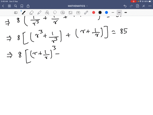Select the Pen tool
The height and width of the screenshot is (115, 153).
click(23, 12)
